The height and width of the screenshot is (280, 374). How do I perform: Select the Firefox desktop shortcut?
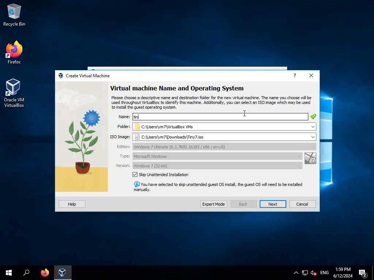[x=14, y=52]
